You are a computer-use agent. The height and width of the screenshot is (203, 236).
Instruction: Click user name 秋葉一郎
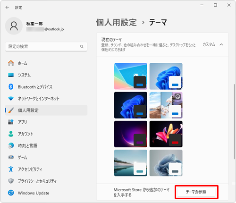[34, 24]
